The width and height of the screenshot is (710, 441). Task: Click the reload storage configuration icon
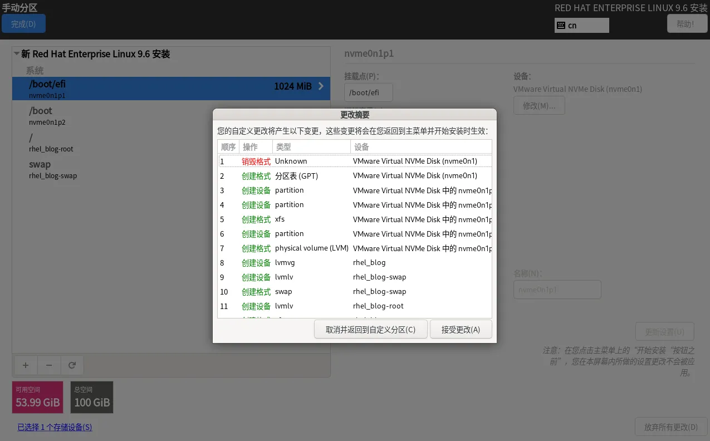coord(72,365)
